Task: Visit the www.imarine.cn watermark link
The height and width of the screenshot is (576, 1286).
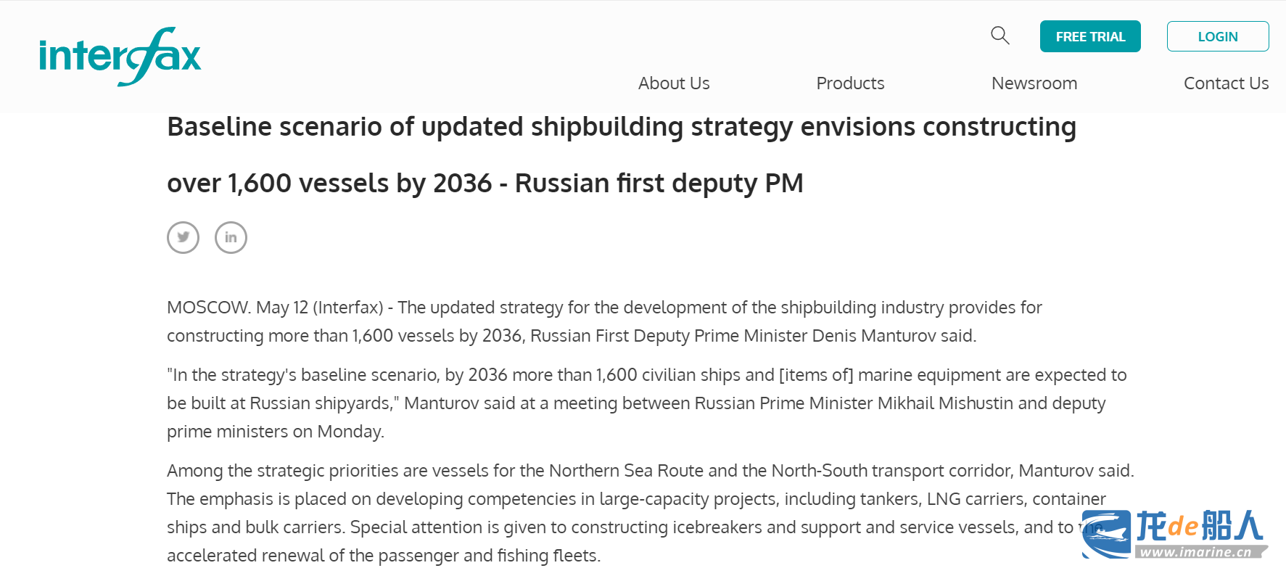Action: tap(1196, 552)
